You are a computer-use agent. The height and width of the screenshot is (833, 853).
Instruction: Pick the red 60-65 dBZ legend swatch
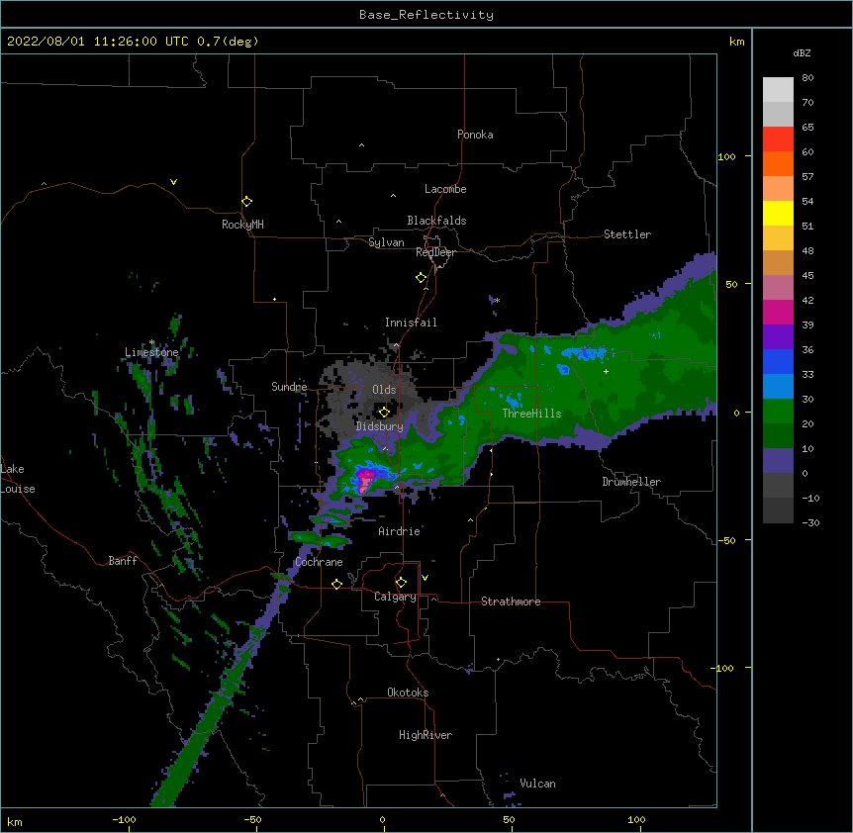click(x=778, y=139)
